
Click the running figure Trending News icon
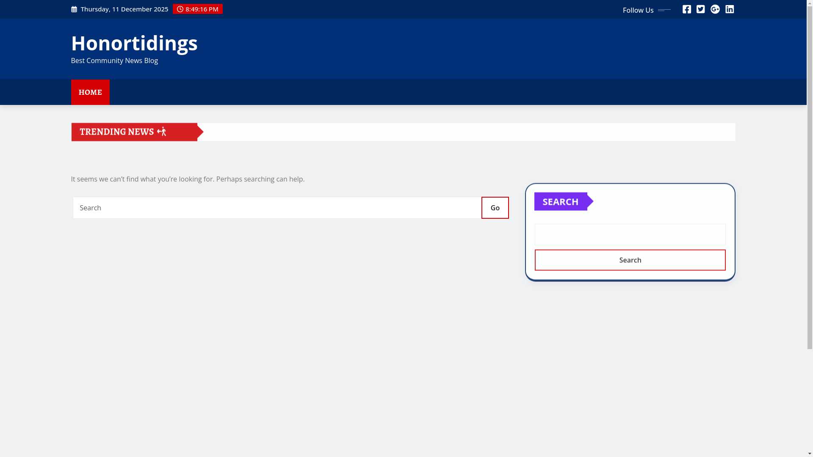point(161,132)
